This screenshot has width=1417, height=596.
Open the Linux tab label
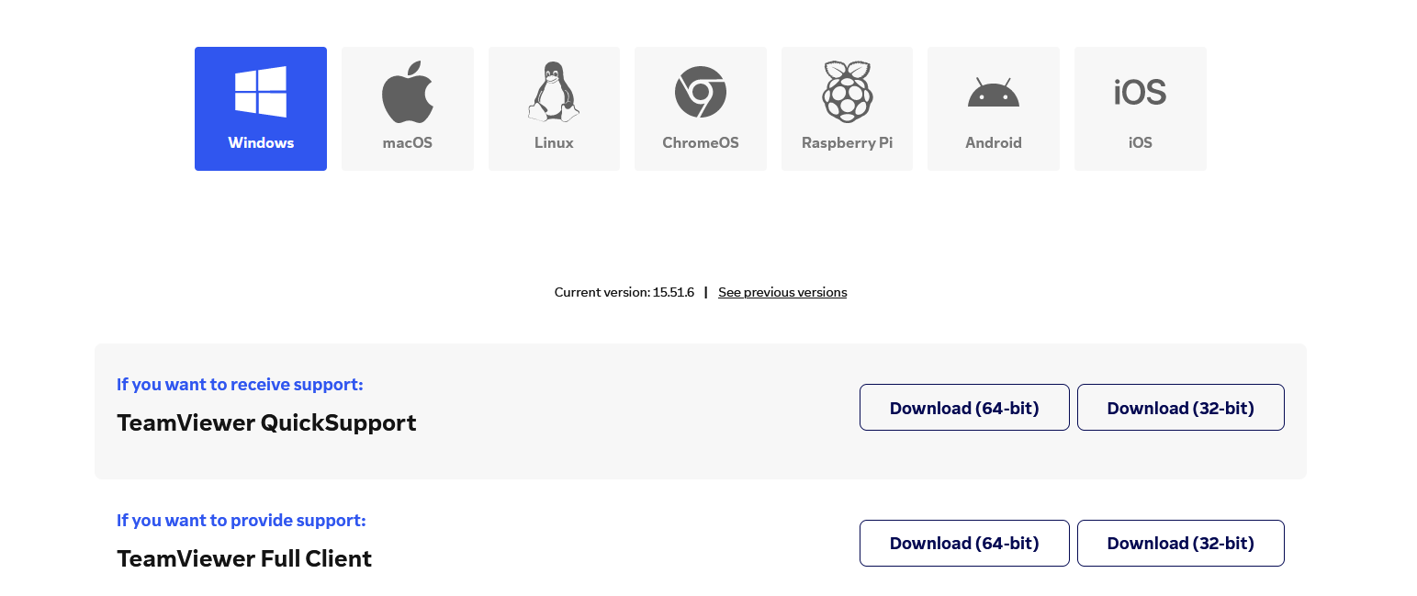[x=554, y=143]
